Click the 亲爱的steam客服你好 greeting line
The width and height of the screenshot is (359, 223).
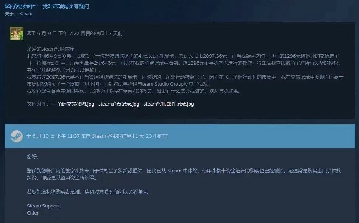51,49
